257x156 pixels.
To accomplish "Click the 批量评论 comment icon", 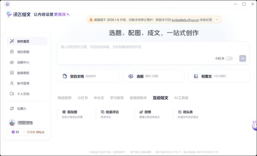I will [x=103, y=112].
